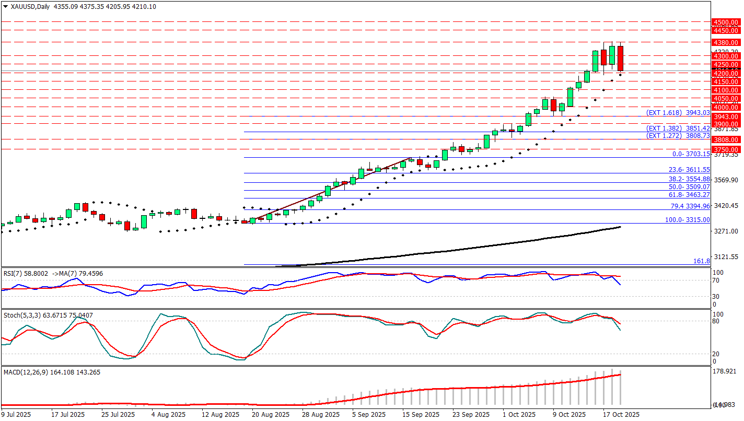The width and height of the screenshot is (744, 421).
Task: Select the 4500.00 red price label
Action: [726, 22]
